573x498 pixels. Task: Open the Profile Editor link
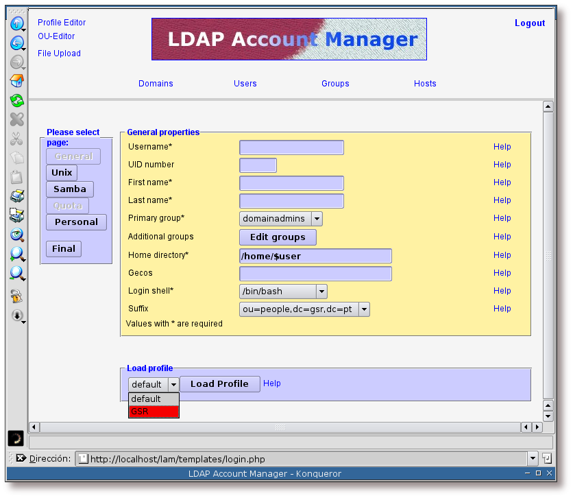62,23
